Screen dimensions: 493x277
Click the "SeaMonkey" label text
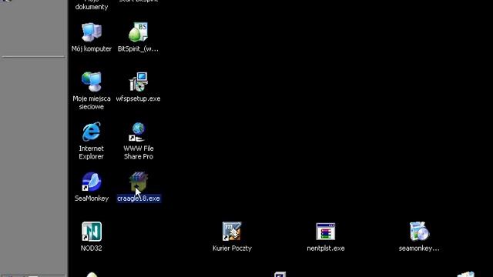(x=92, y=199)
